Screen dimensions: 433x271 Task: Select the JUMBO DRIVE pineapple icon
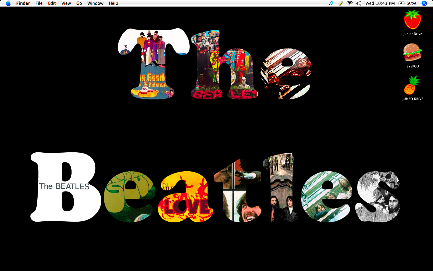(x=412, y=85)
